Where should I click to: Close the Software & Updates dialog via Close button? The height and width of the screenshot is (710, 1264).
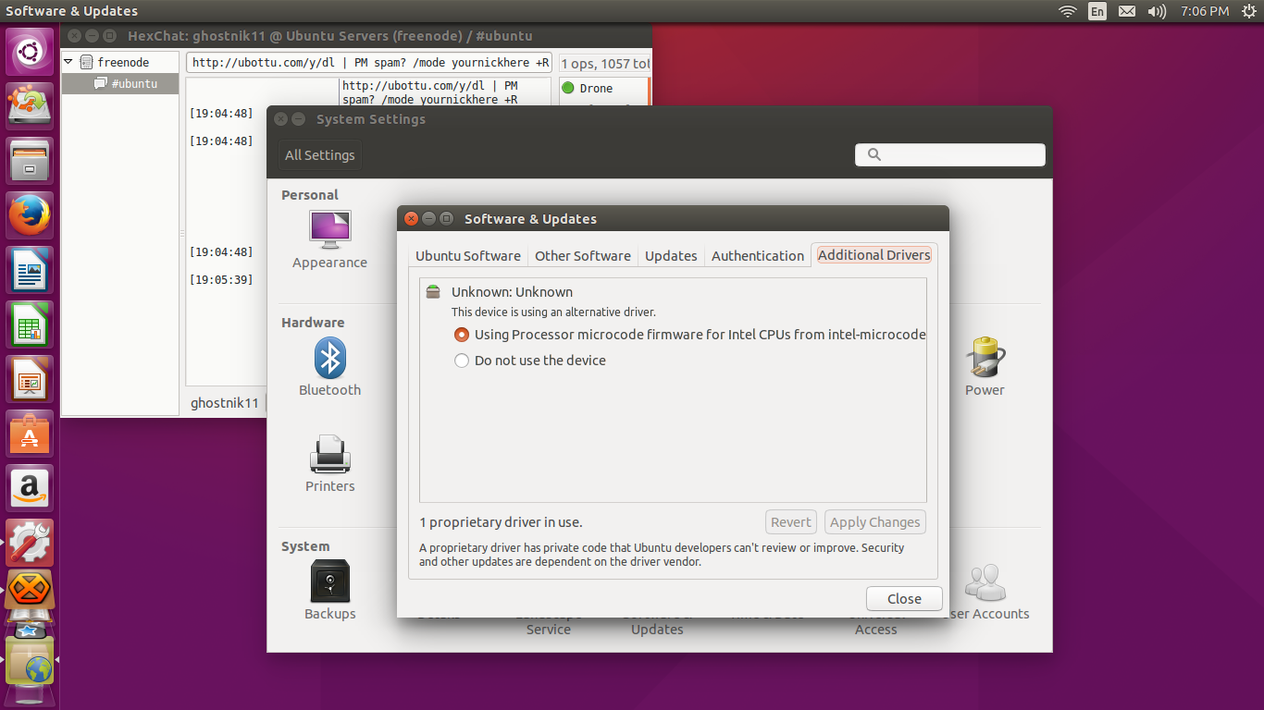904,598
